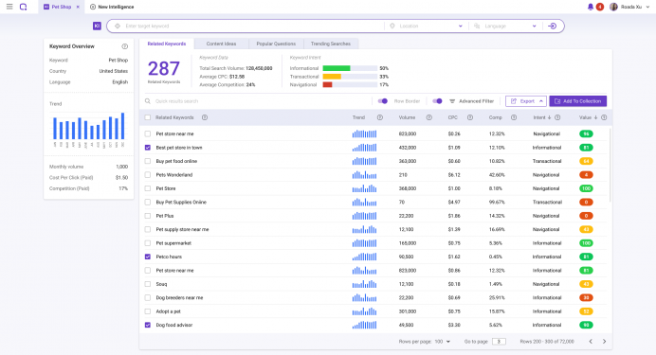The width and height of the screenshot is (656, 355).
Task: Click the Navigational intent progress bar
Action: tap(350, 85)
